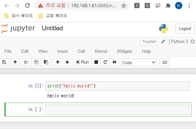This screenshot has height=129, width=196.
Task: Bookmark this page with star icon
Action: (124, 6)
